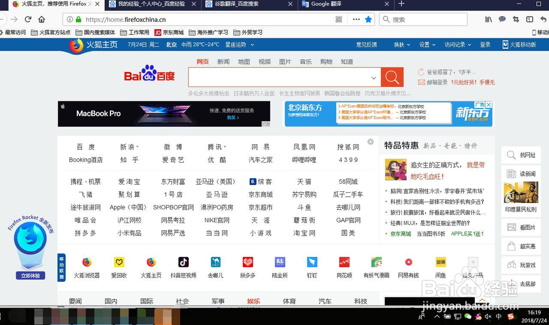
Task: Open a new browser tab plus button
Action: click(401, 4)
